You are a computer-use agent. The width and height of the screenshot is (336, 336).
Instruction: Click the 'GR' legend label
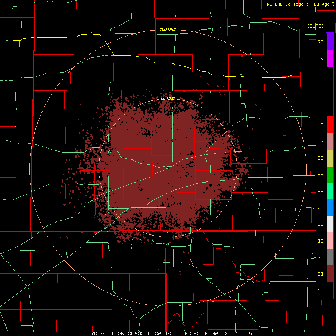click(320, 141)
